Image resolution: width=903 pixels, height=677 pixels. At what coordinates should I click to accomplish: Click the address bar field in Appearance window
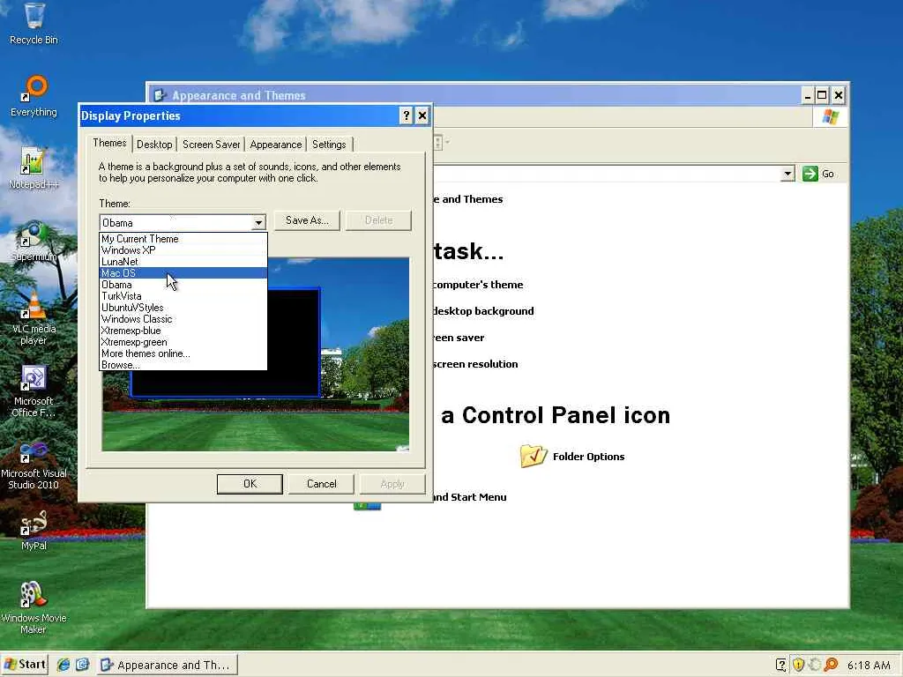point(607,174)
